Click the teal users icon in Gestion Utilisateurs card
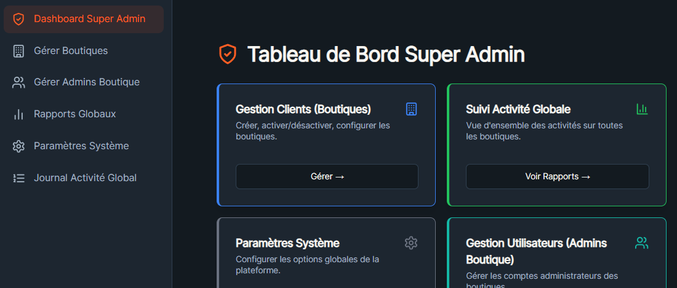Image resolution: width=677 pixels, height=288 pixels. click(641, 243)
